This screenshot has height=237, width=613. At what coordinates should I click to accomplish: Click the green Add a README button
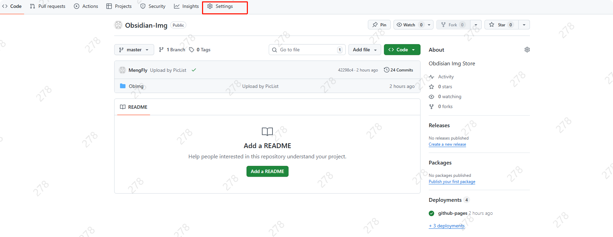pyautogui.click(x=267, y=171)
